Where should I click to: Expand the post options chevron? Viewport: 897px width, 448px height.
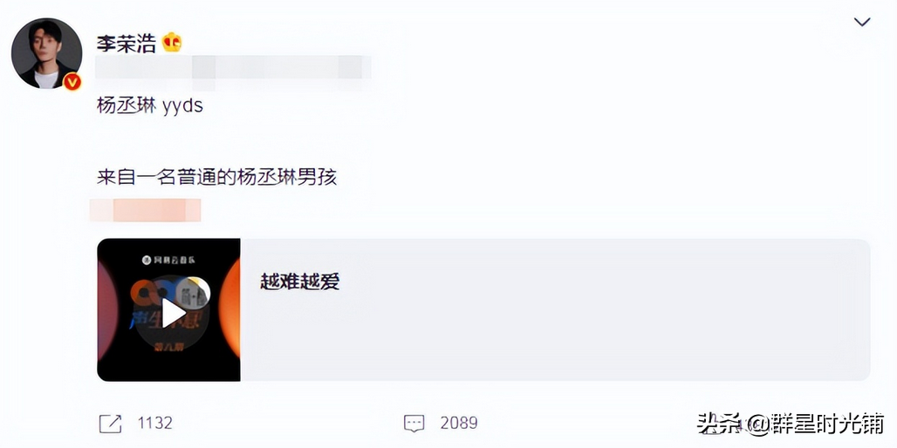(861, 23)
